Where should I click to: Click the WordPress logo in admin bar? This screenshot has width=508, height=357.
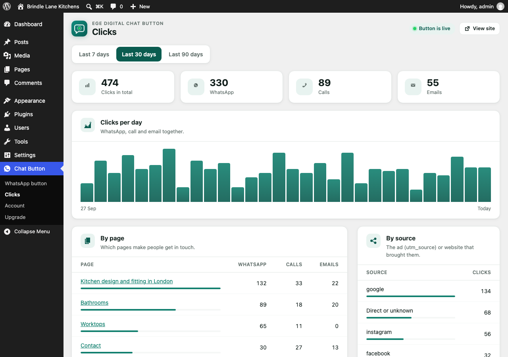click(7, 6)
